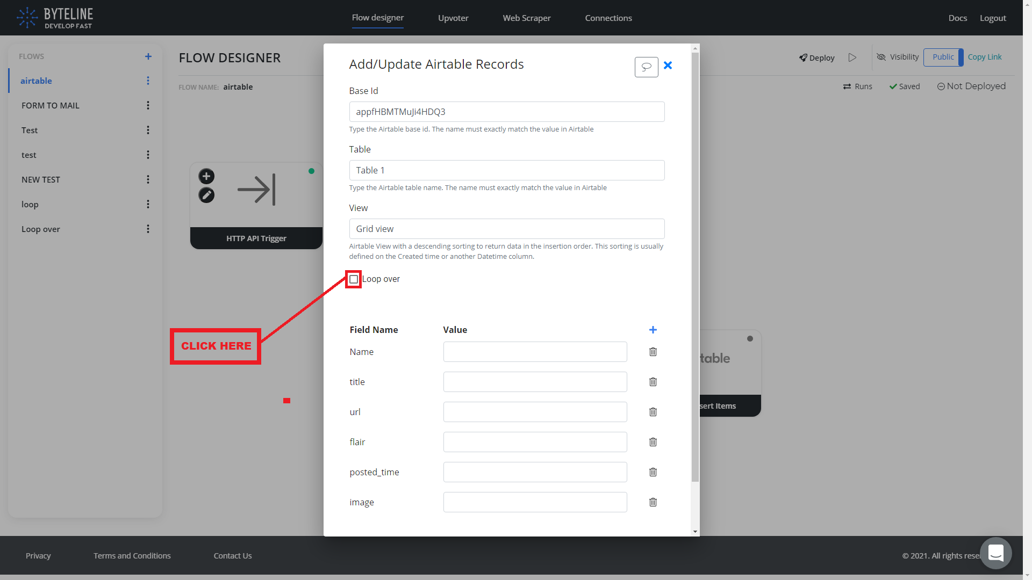Click the Visibility eye-slash icon
The width and height of the screenshot is (1032, 580).
pyautogui.click(x=881, y=57)
